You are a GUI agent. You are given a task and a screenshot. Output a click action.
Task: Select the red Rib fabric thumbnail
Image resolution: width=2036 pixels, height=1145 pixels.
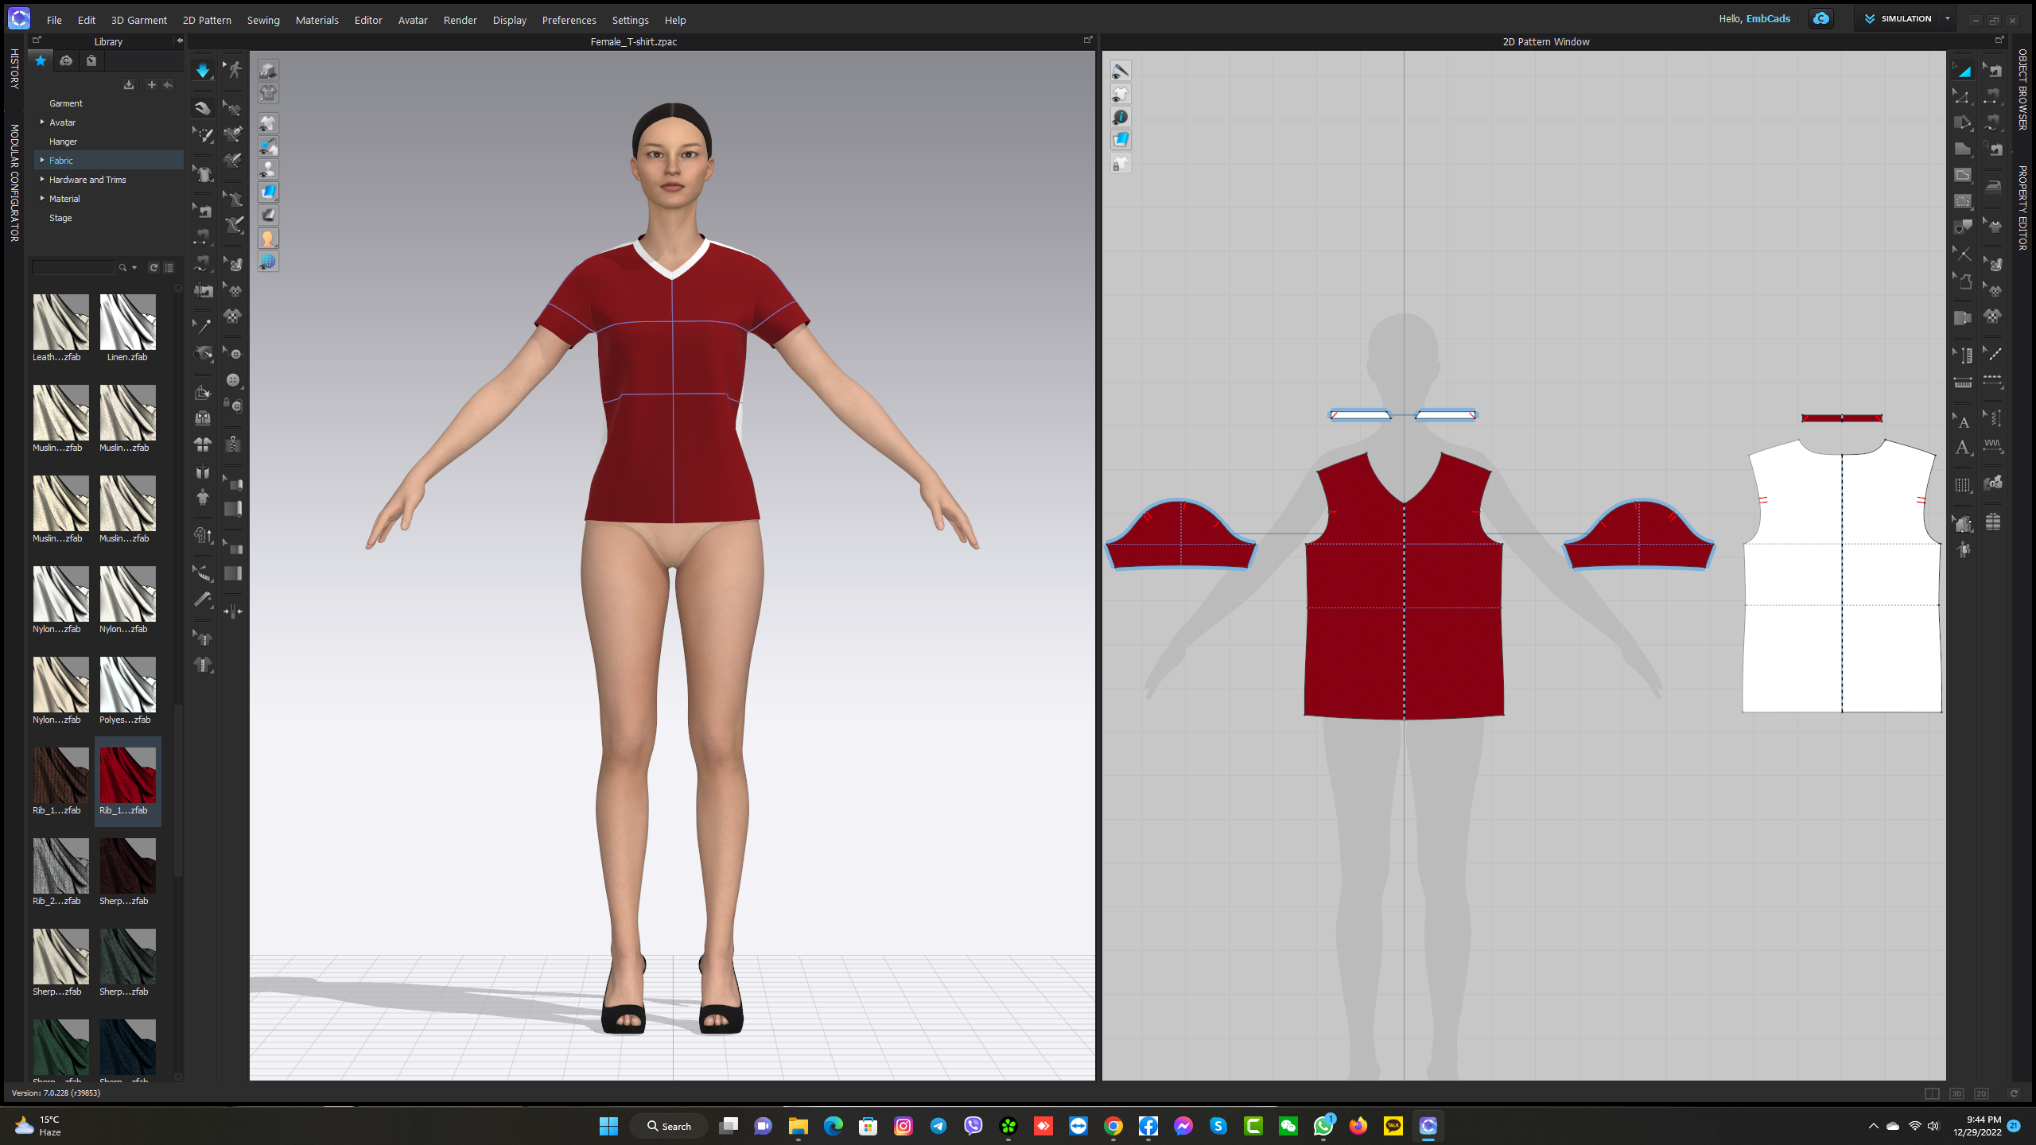(x=127, y=775)
